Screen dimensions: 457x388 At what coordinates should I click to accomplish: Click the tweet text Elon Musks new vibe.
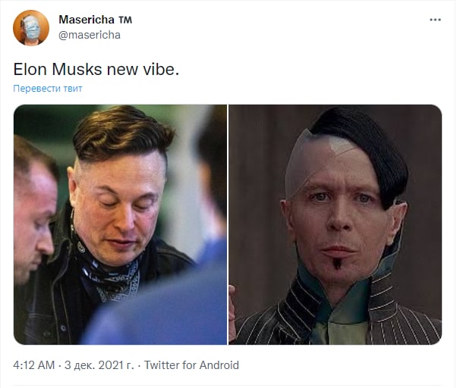click(x=96, y=69)
